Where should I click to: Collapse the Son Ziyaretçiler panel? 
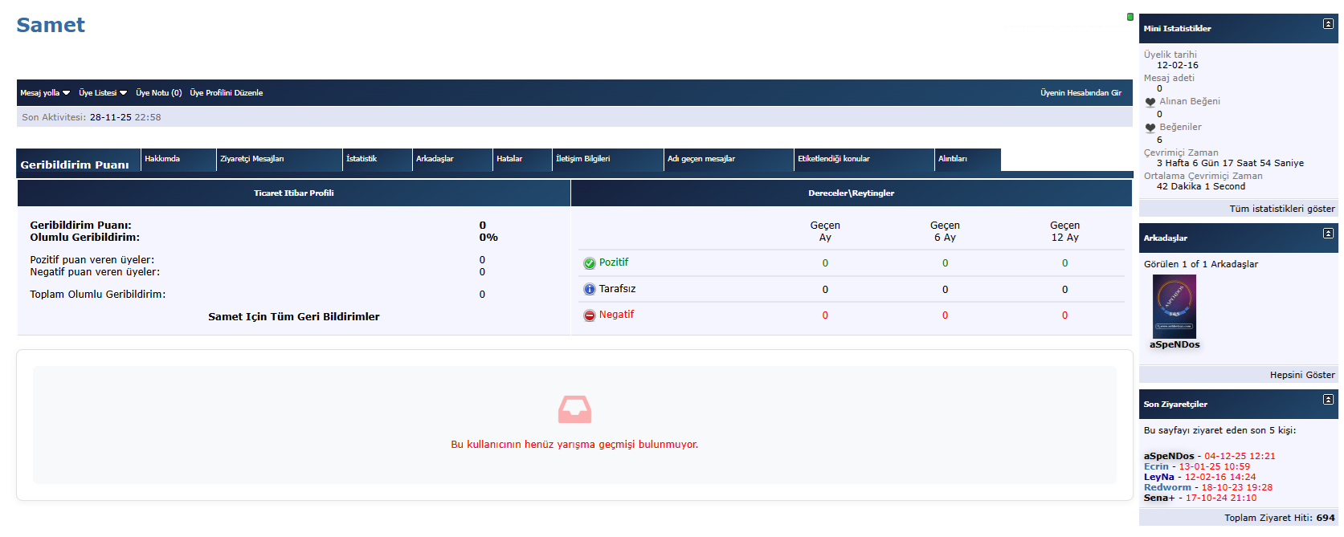pos(1328,400)
